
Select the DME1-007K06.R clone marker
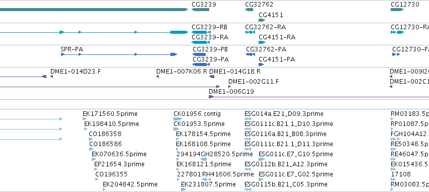tap(157, 77)
